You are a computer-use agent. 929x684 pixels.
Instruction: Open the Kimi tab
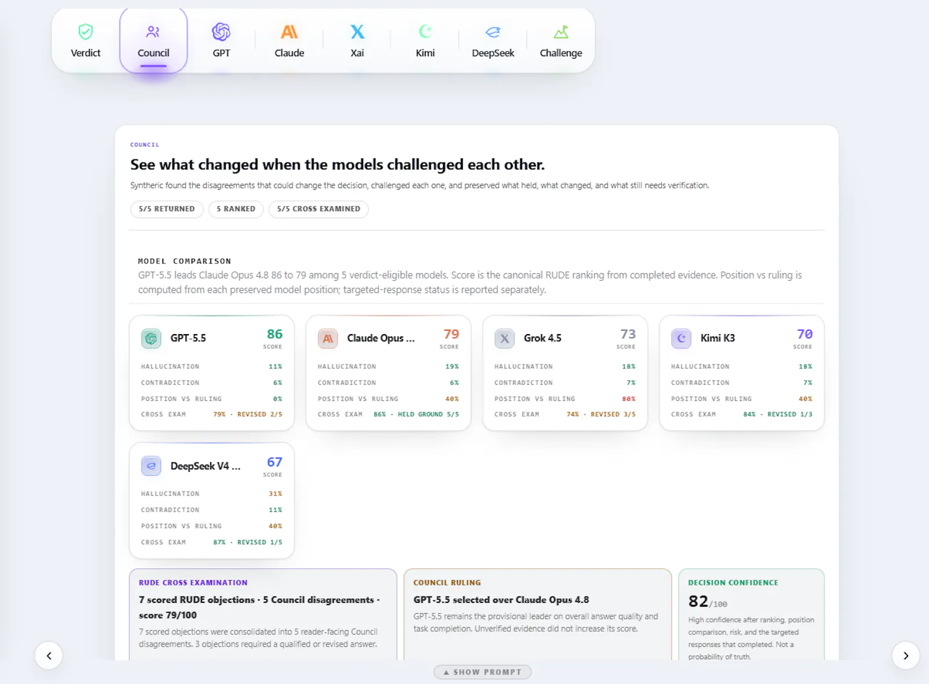[x=425, y=41]
